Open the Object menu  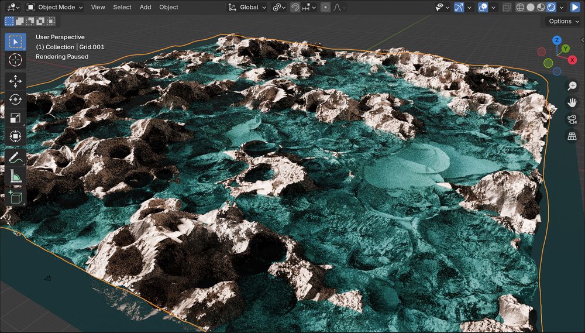tap(168, 7)
